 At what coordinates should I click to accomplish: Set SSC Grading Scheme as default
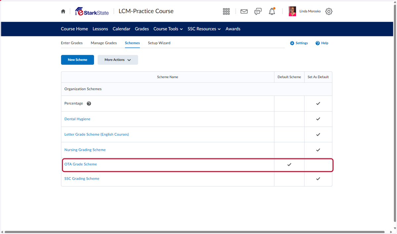318,179
